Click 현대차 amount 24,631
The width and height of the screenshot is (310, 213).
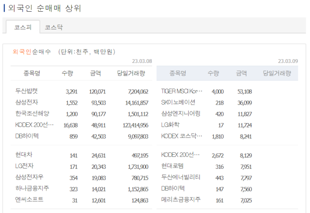pos(99,155)
